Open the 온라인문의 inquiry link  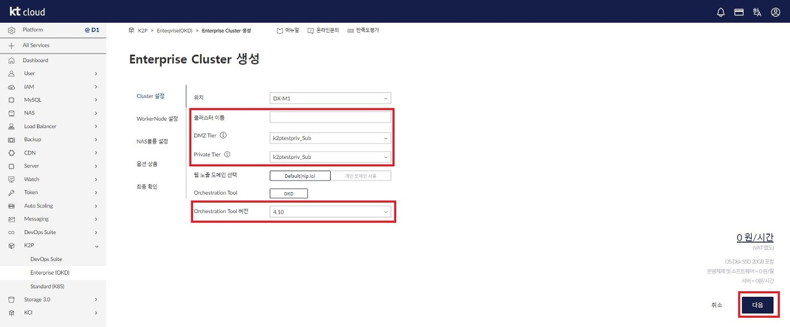click(323, 30)
